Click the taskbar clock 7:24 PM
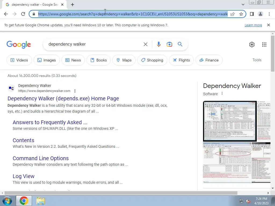Screen dimensions: 275x206 261,199
